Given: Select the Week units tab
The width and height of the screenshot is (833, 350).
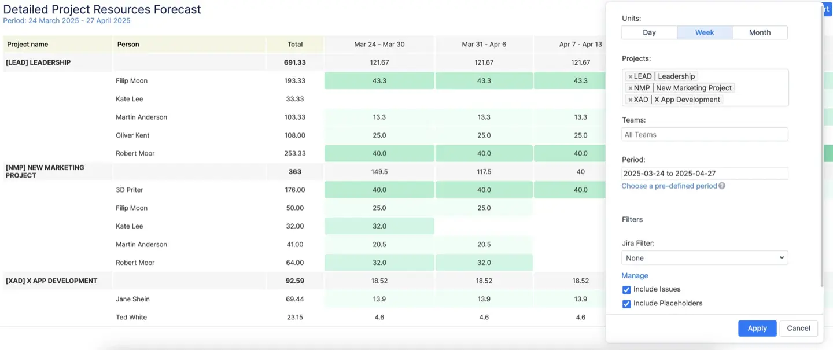Looking at the screenshot, I should 704,32.
